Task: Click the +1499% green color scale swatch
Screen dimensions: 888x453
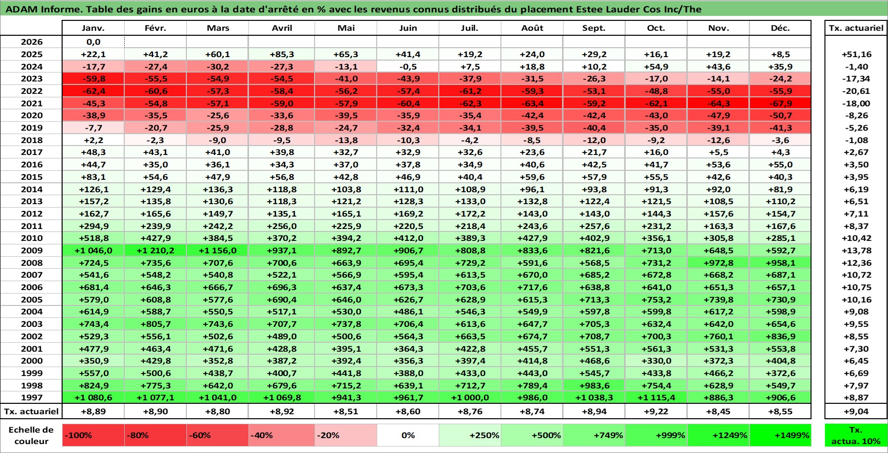Action: [780, 435]
